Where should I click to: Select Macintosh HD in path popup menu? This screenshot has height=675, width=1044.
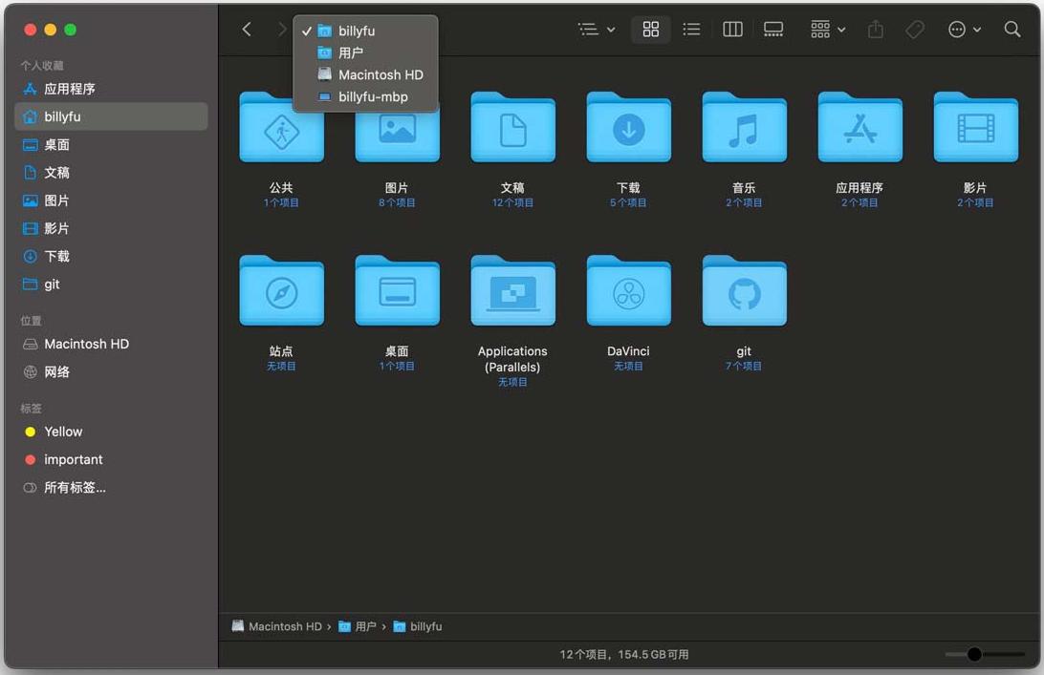(380, 74)
